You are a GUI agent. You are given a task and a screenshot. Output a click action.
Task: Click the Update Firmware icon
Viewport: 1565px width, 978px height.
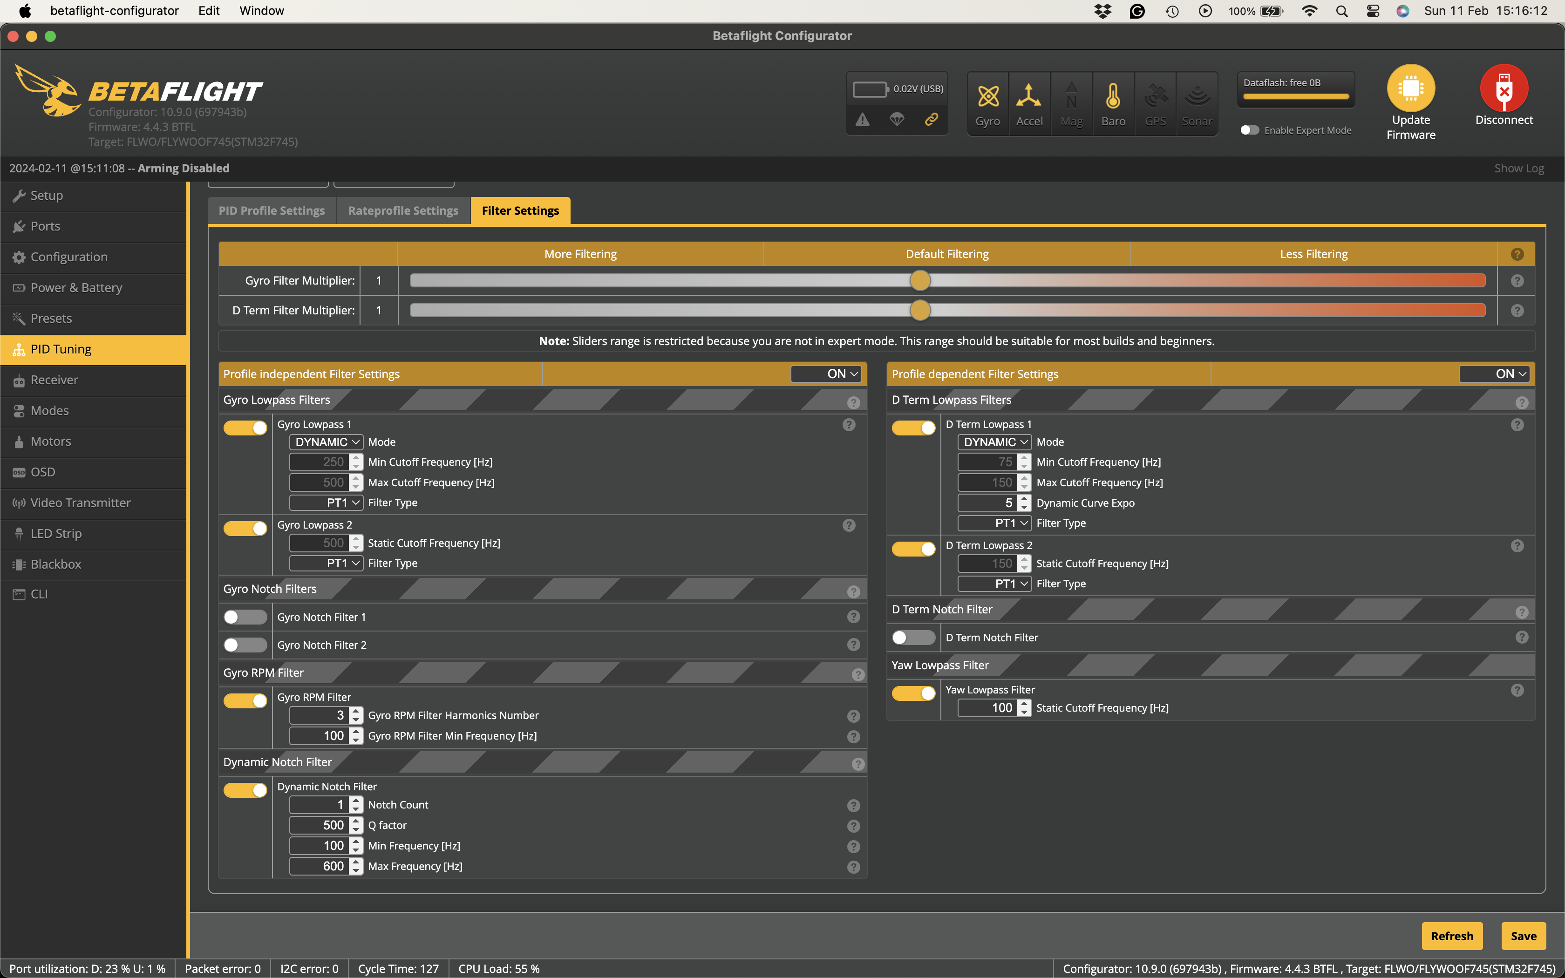tap(1410, 88)
